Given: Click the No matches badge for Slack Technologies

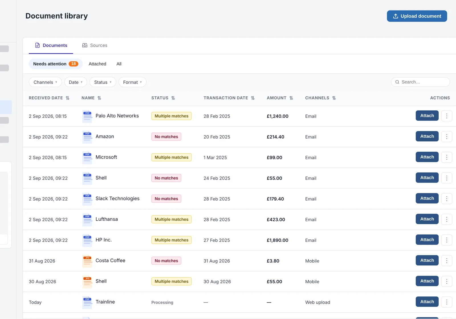Looking at the screenshot, I should [x=166, y=199].
